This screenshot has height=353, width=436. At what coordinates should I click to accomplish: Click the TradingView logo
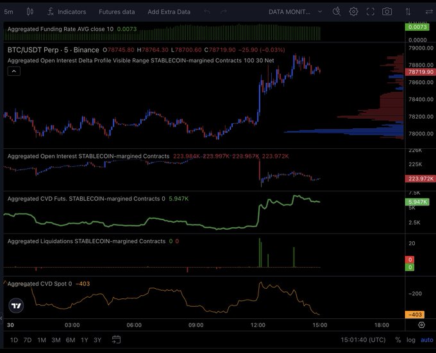(x=16, y=306)
